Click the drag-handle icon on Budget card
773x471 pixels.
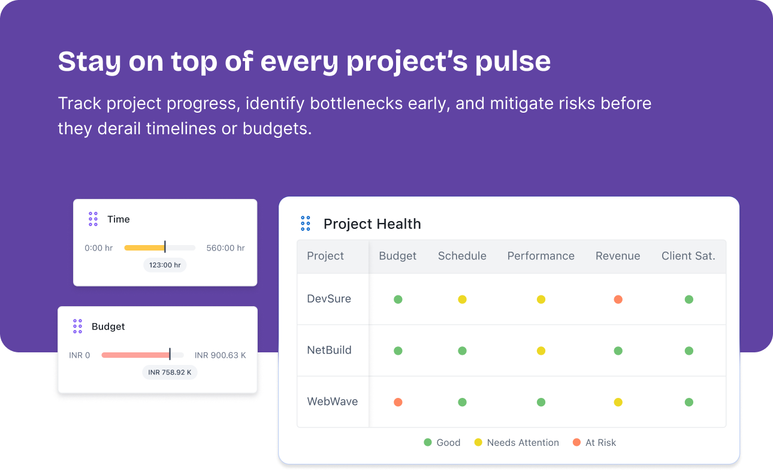point(77,326)
